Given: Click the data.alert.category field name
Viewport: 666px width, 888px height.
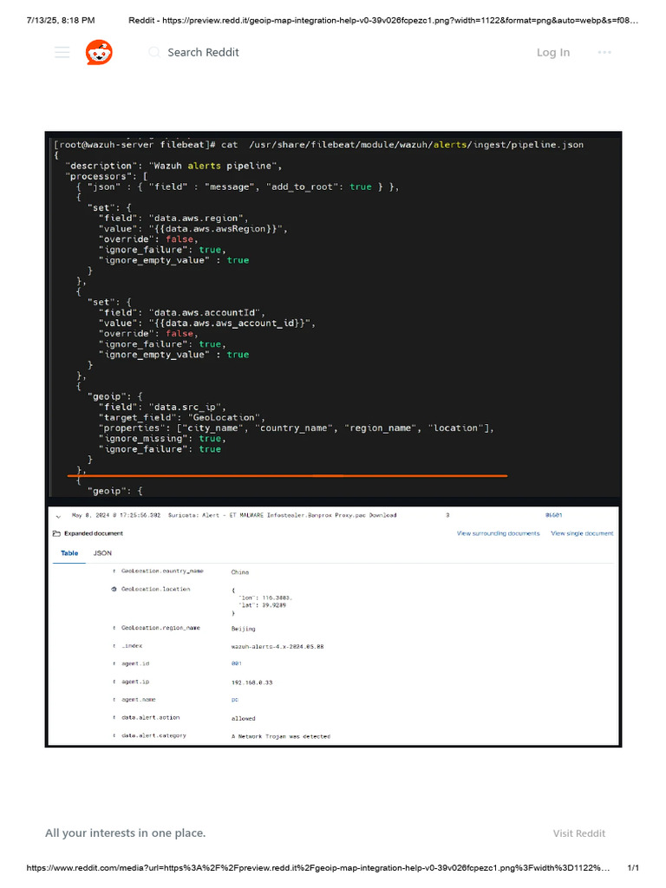Looking at the screenshot, I should pos(153,735).
